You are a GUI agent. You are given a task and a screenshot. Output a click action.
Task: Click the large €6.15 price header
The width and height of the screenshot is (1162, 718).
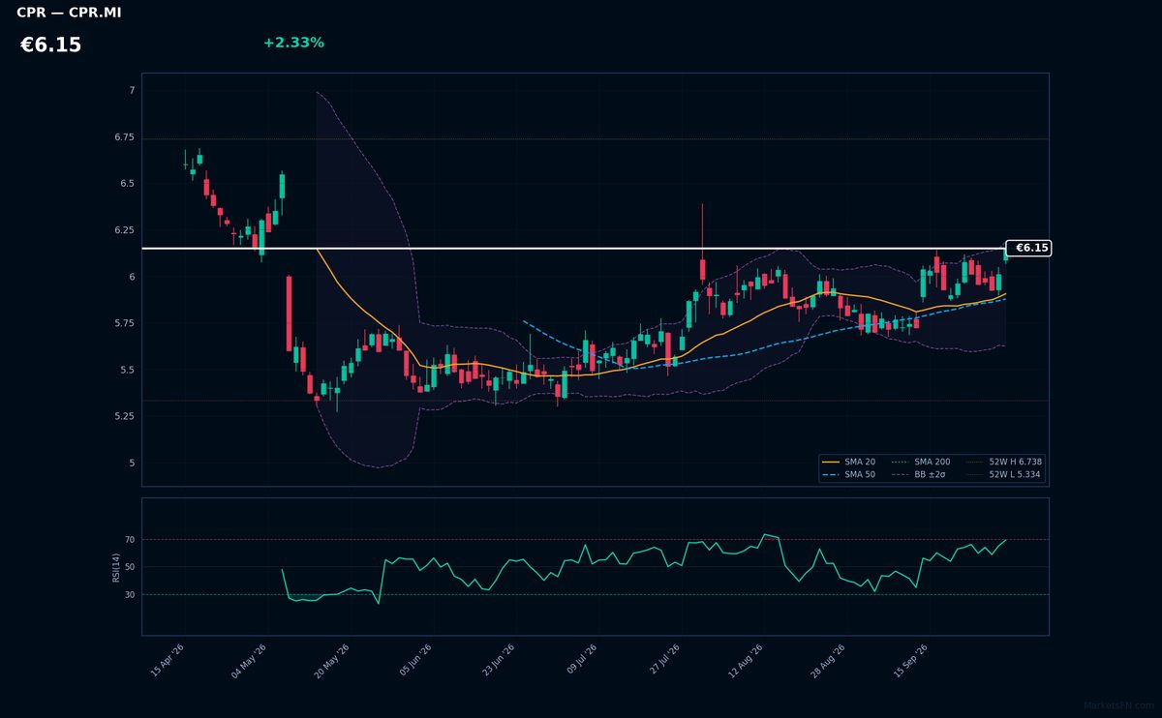coord(51,45)
